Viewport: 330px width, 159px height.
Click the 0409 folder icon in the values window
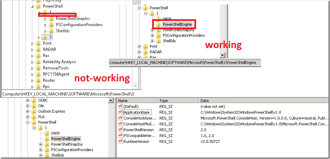47,133
